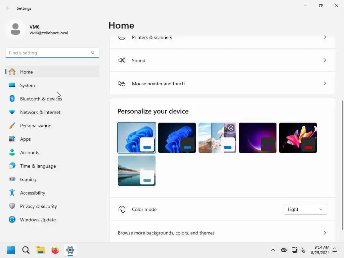The height and width of the screenshot is (258, 344).
Task: Click the Bluetooth logo icon in sidebar
Action: 12,98
